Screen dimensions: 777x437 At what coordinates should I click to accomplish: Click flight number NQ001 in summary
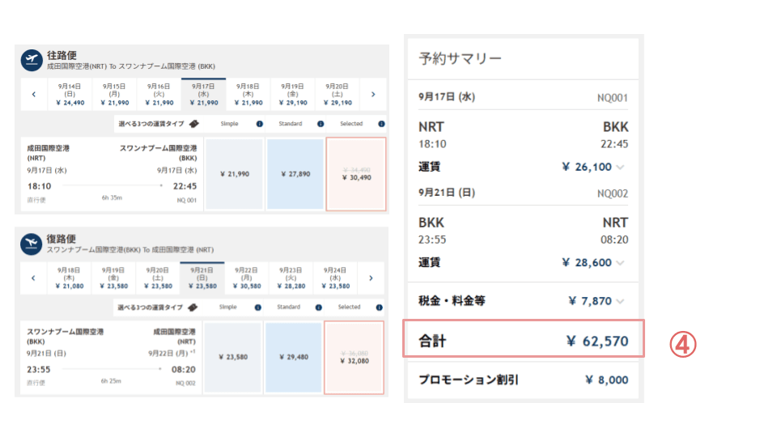coord(613,98)
